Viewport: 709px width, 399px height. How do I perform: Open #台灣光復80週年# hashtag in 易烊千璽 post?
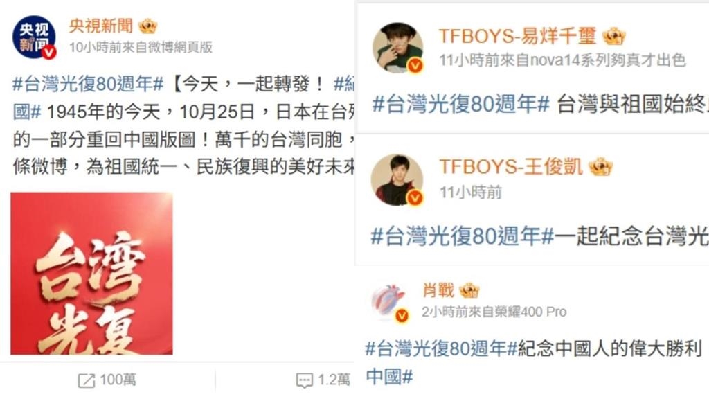click(460, 104)
